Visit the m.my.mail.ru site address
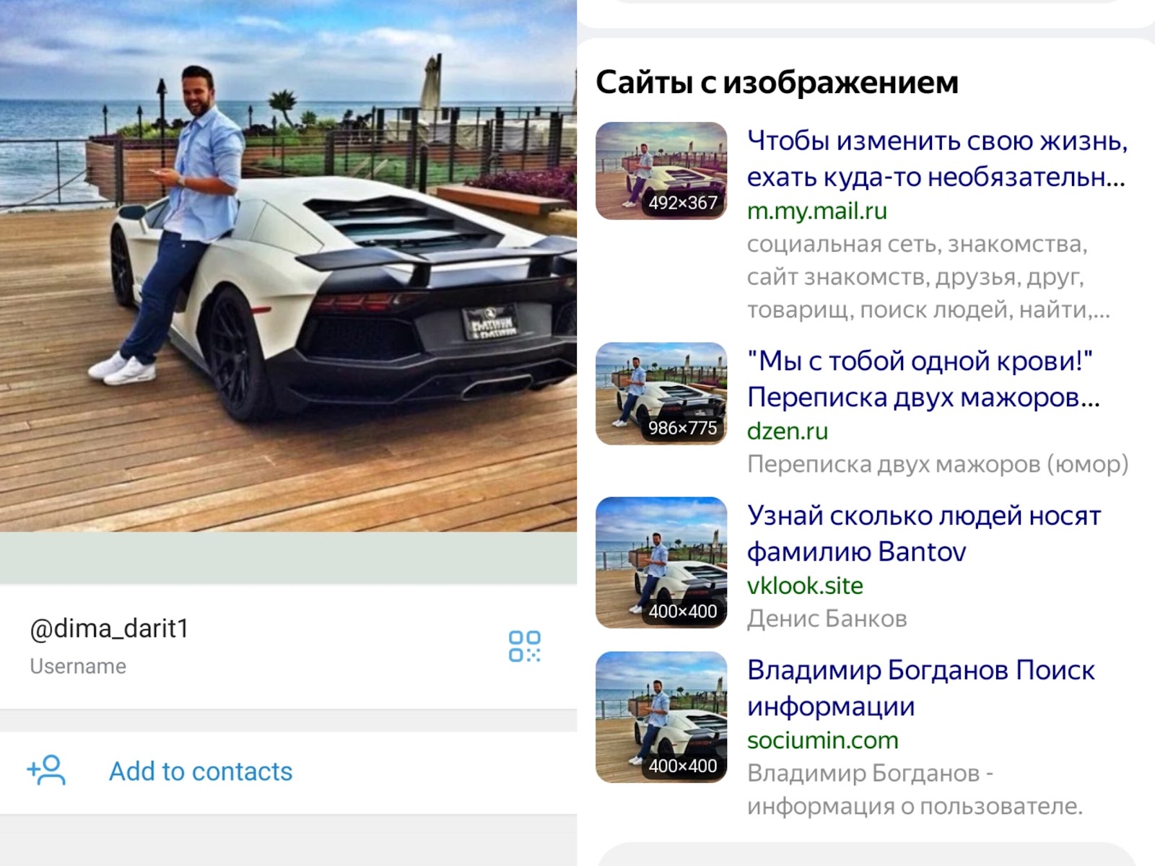1155x866 pixels. (817, 211)
